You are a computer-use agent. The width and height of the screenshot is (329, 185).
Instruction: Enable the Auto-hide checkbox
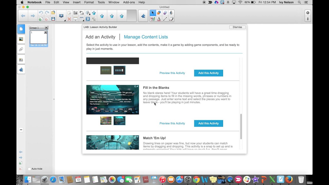click(29, 169)
